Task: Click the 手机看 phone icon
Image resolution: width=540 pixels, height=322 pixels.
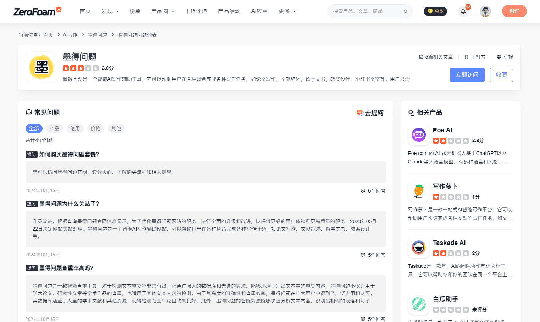Action: (467, 57)
